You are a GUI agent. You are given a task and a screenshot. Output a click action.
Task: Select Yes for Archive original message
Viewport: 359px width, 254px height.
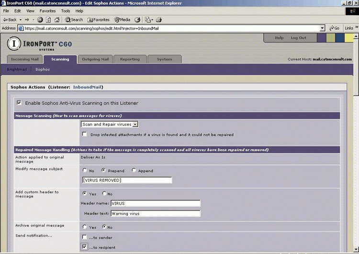(x=85, y=227)
